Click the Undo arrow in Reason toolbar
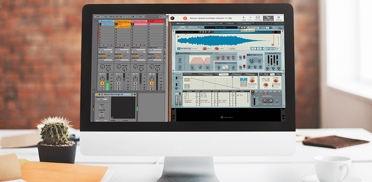 [x=244, y=17]
